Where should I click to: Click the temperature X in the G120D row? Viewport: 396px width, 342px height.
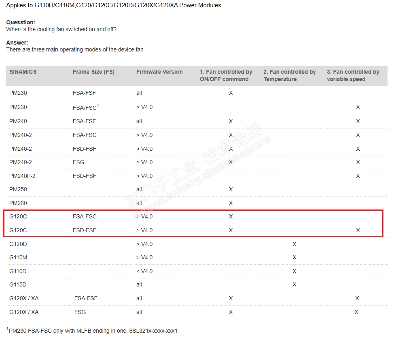pos(294,244)
